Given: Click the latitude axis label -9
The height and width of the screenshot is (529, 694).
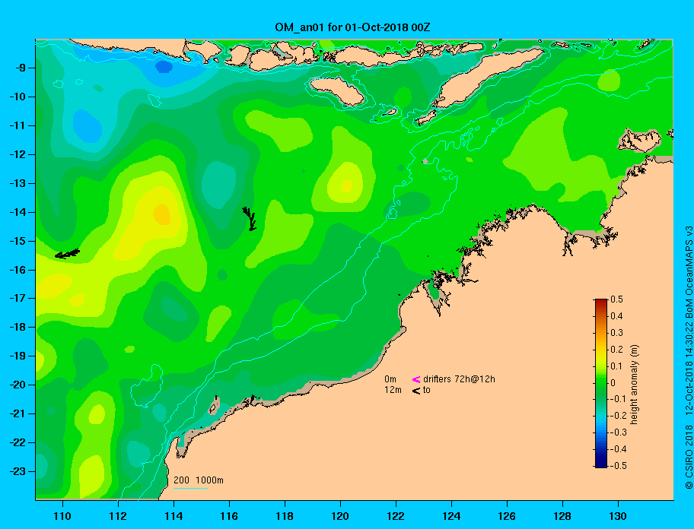Looking at the screenshot, I should point(21,68).
